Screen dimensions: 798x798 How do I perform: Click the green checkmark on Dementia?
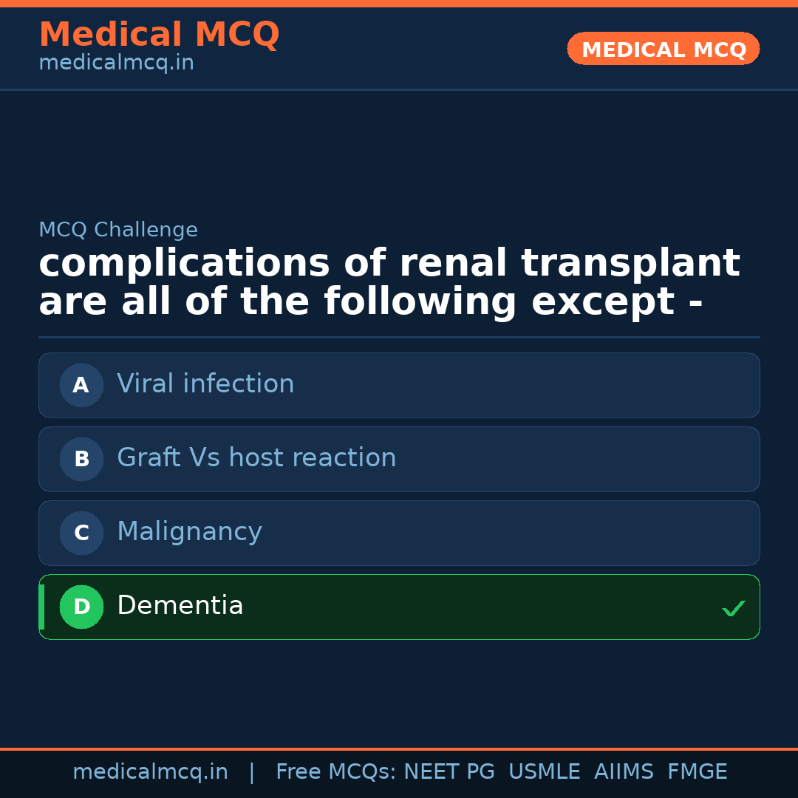point(733,608)
